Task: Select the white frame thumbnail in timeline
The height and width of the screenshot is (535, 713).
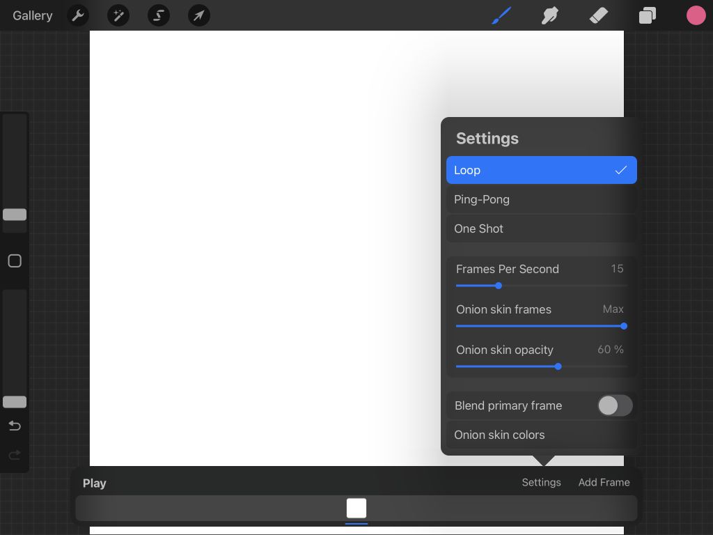Action: [x=356, y=508]
